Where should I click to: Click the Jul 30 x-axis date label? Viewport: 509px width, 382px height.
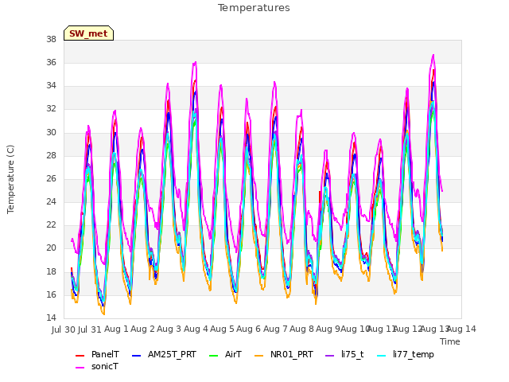64,329
